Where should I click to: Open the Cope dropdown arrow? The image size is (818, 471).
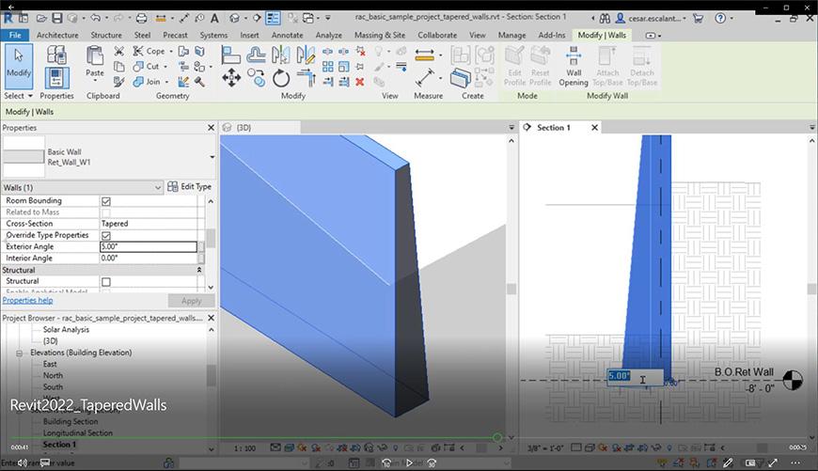click(x=171, y=52)
